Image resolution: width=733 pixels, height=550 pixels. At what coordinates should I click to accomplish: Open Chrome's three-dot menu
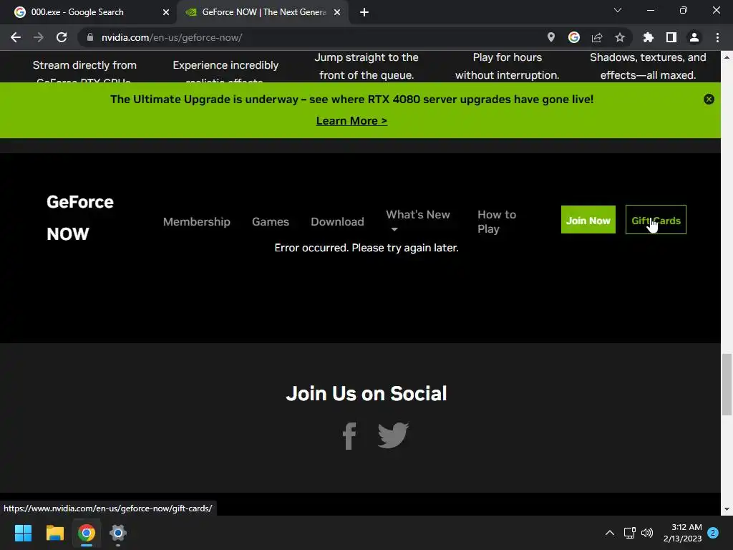(x=717, y=37)
